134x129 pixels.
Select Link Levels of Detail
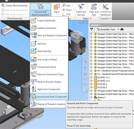(x=49, y=59)
